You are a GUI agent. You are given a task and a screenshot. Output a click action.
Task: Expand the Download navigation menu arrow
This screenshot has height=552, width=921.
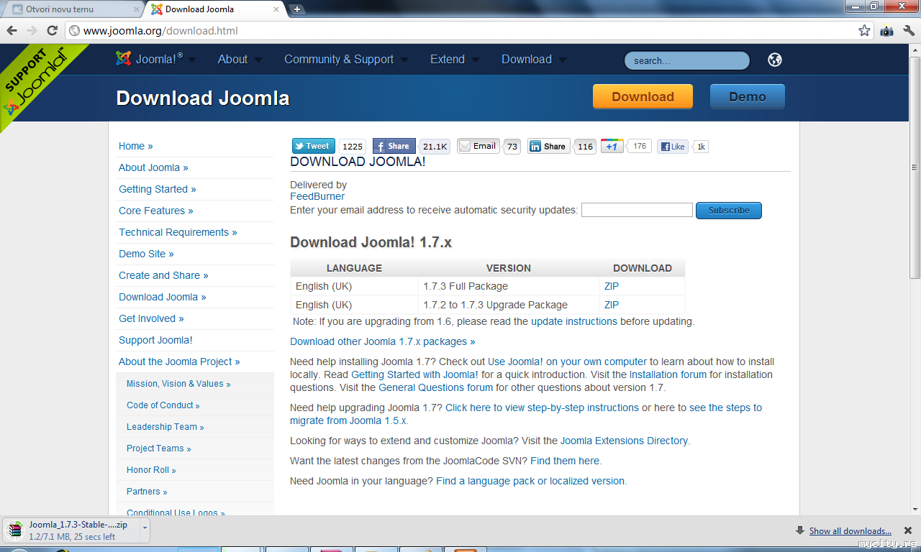click(x=562, y=60)
